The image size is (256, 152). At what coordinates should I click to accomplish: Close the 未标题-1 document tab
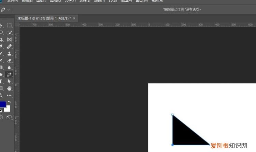pos(74,18)
